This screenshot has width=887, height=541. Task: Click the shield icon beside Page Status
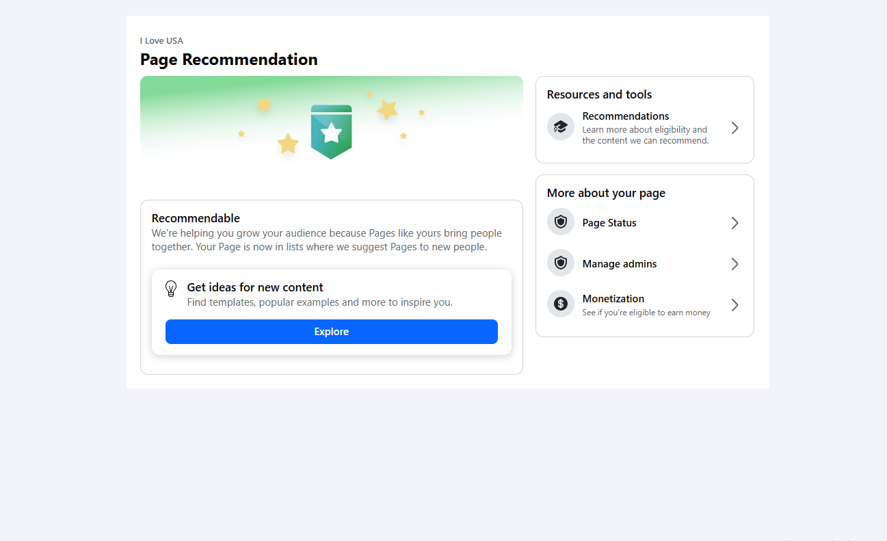(561, 222)
